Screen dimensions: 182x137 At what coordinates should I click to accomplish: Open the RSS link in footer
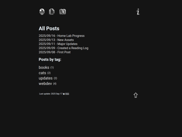67,94
